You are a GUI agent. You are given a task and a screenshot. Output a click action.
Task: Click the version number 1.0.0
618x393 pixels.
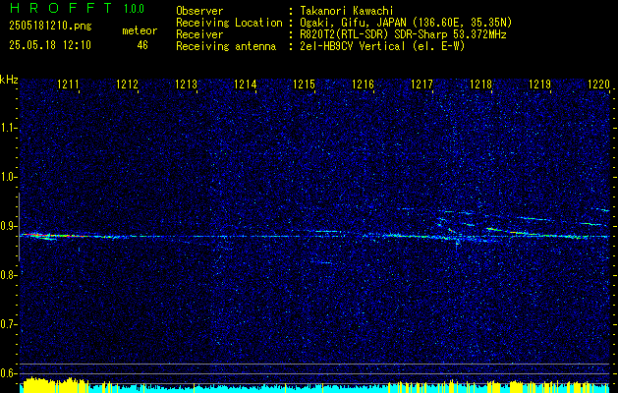(134, 8)
